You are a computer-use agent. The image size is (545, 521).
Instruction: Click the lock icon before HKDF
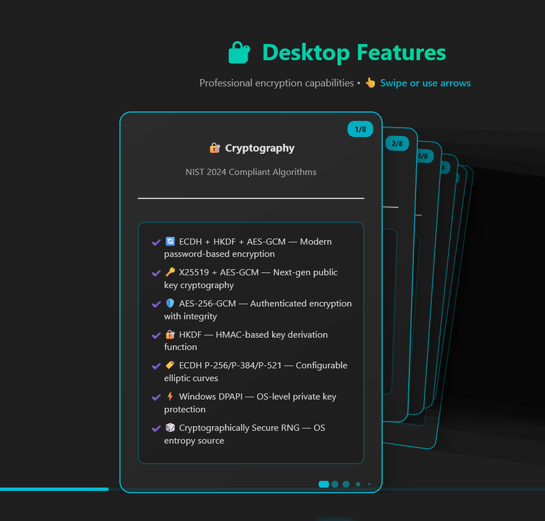pyautogui.click(x=170, y=334)
